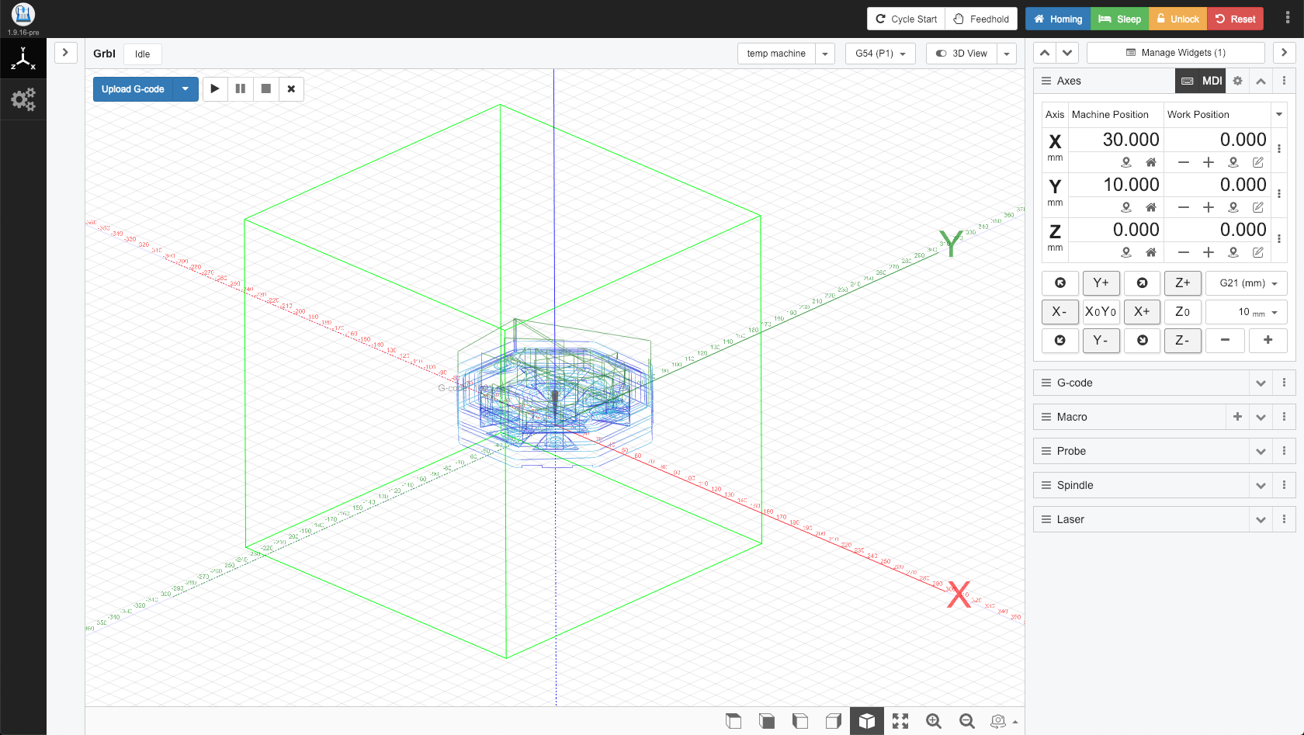The height and width of the screenshot is (735, 1304).
Task: Add a new macro with the plus icon
Action: tap(1237, 417)
